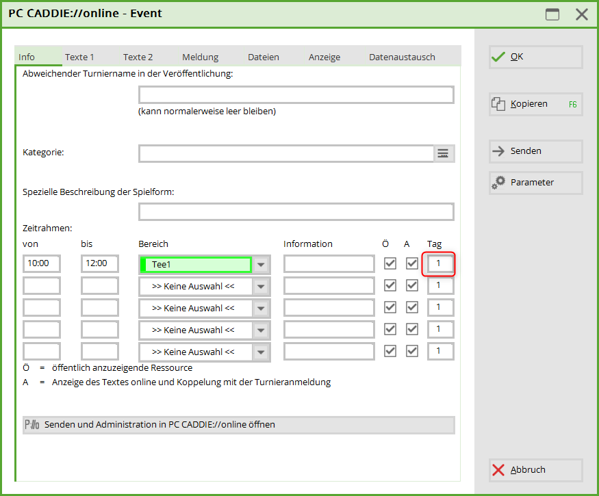The height and width of the screenshot is (496, 599).
Task: Toggle Ö checkbox in third row
Action: (x=390, y=307)
